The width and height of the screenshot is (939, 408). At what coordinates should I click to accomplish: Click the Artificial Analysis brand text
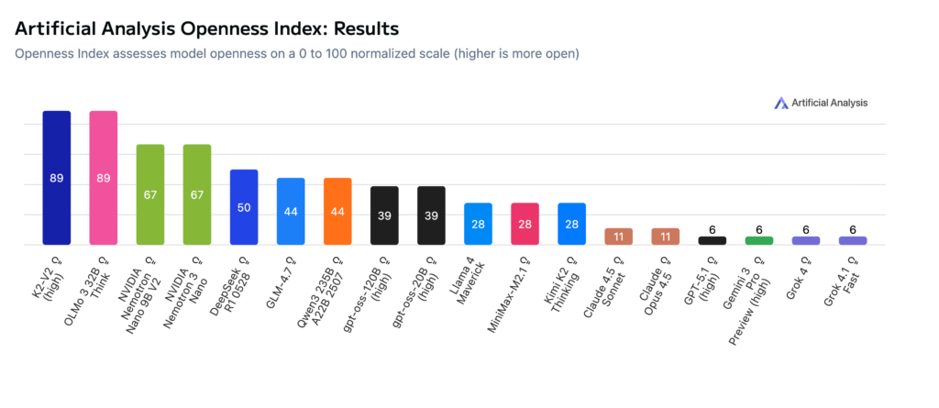[830, 104]
